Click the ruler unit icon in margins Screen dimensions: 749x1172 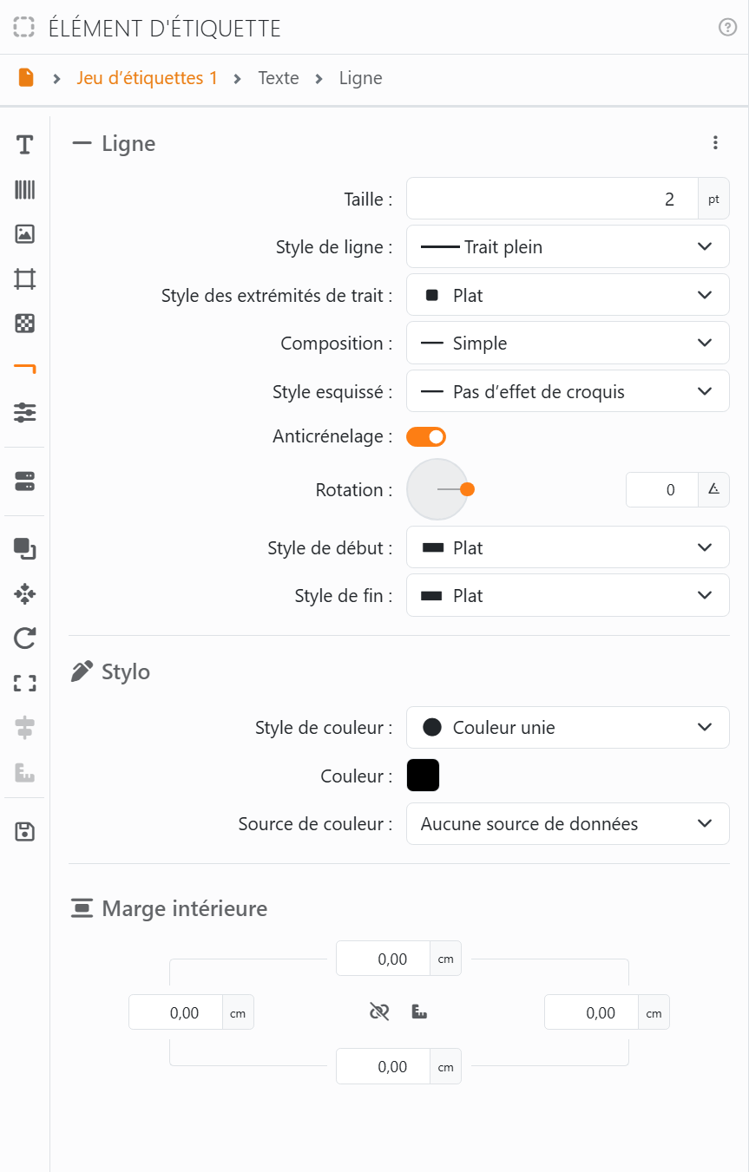click(x=420, y=1012)
